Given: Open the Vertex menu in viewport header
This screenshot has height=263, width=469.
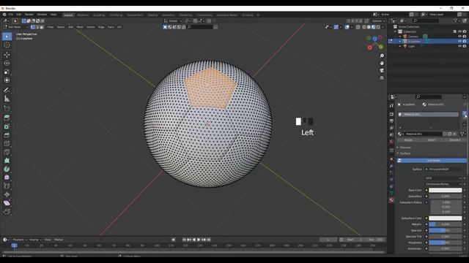Looking at the screenshot, I should coord(91,27).
